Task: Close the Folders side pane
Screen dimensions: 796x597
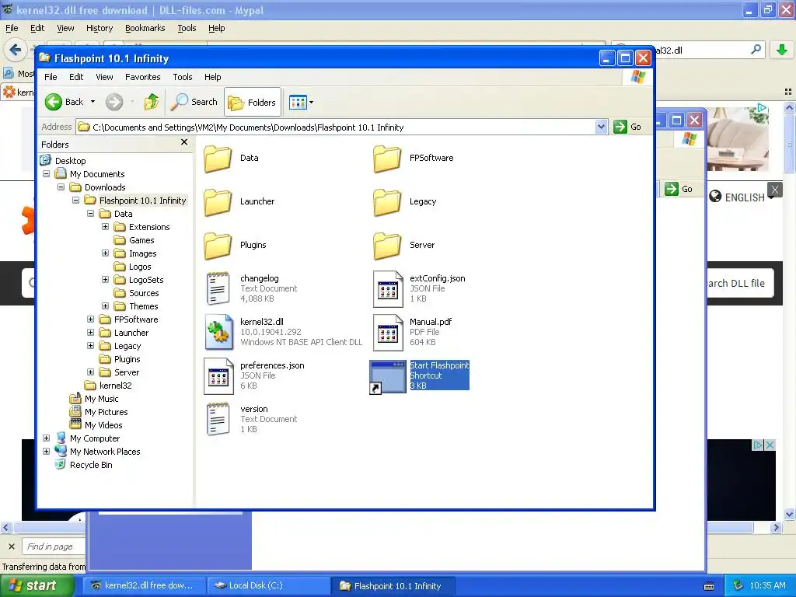Action: coord(184,143)
